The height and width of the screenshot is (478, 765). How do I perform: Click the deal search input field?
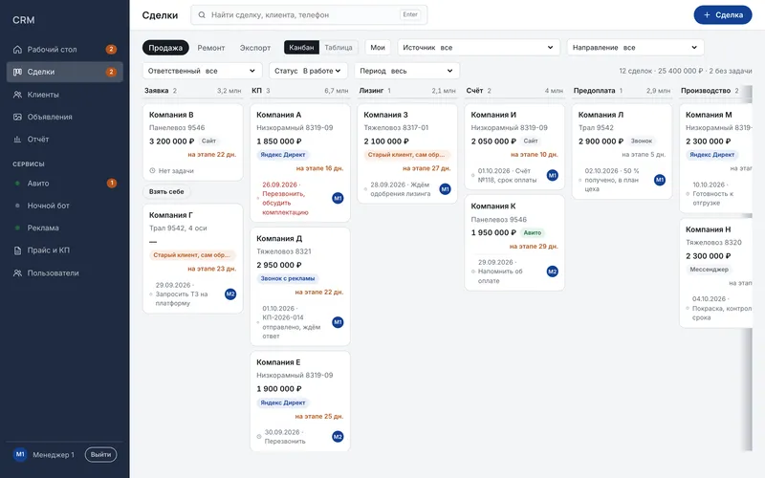point(309,14)
